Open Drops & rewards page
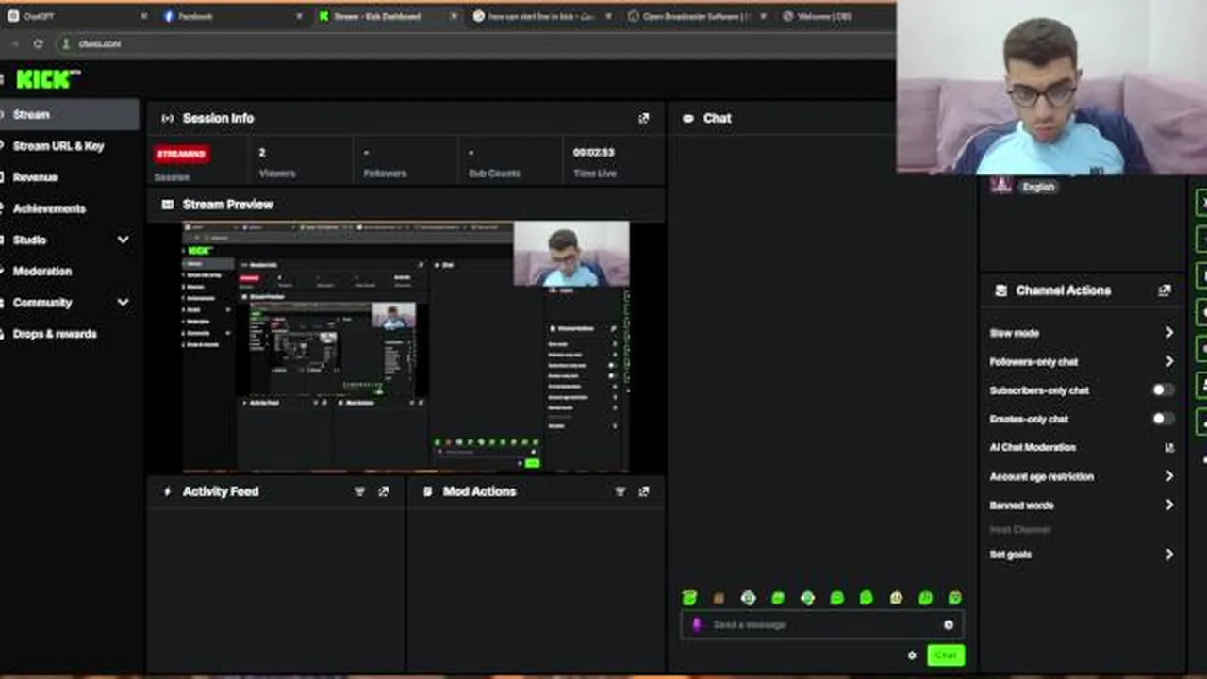This screenshot has width=1207, height=679. click(55, 334)
